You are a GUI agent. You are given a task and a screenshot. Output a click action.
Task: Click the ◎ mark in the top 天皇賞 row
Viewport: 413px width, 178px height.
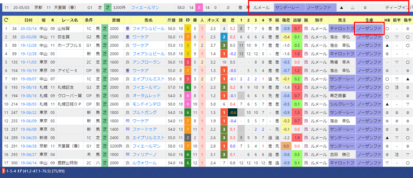(x=365, y=8)
